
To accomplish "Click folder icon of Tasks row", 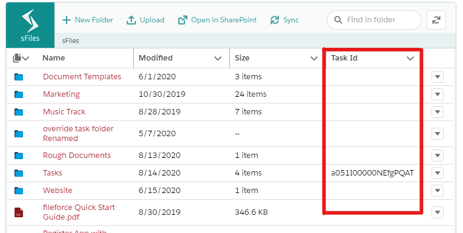I will (x=19, y=173).
